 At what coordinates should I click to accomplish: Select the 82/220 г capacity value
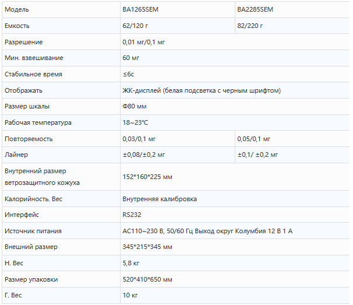(x=250, y=26)
